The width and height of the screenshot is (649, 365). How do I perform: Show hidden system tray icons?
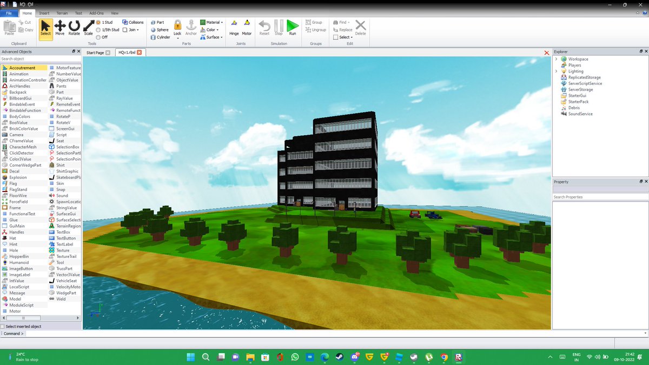pos(550,357)
